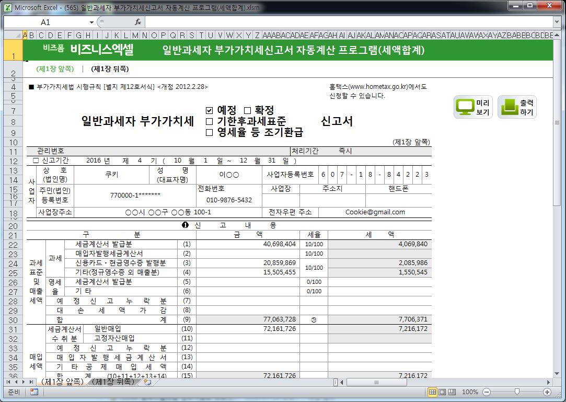Screen dimensions: 566x402
Task: Click the insert new worksheet tab icon
Action: tap(147, 382)
